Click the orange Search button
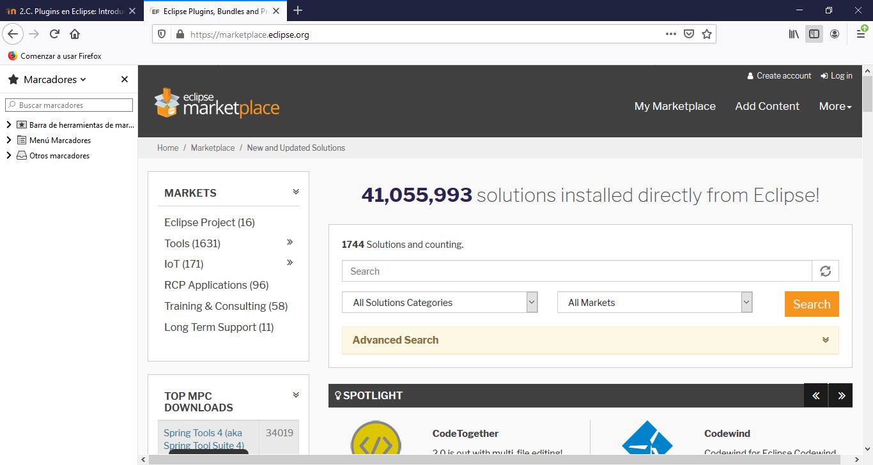The image size is (873, 465). point(812,304)
